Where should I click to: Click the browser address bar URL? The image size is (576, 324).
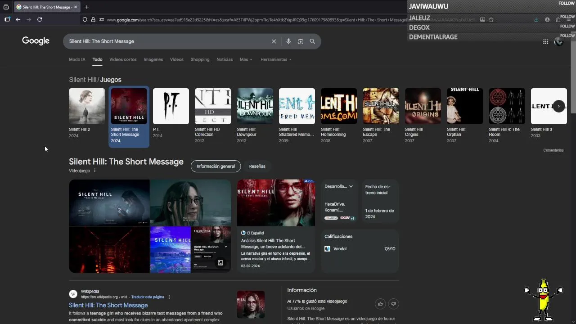click(x=256, y=20)
